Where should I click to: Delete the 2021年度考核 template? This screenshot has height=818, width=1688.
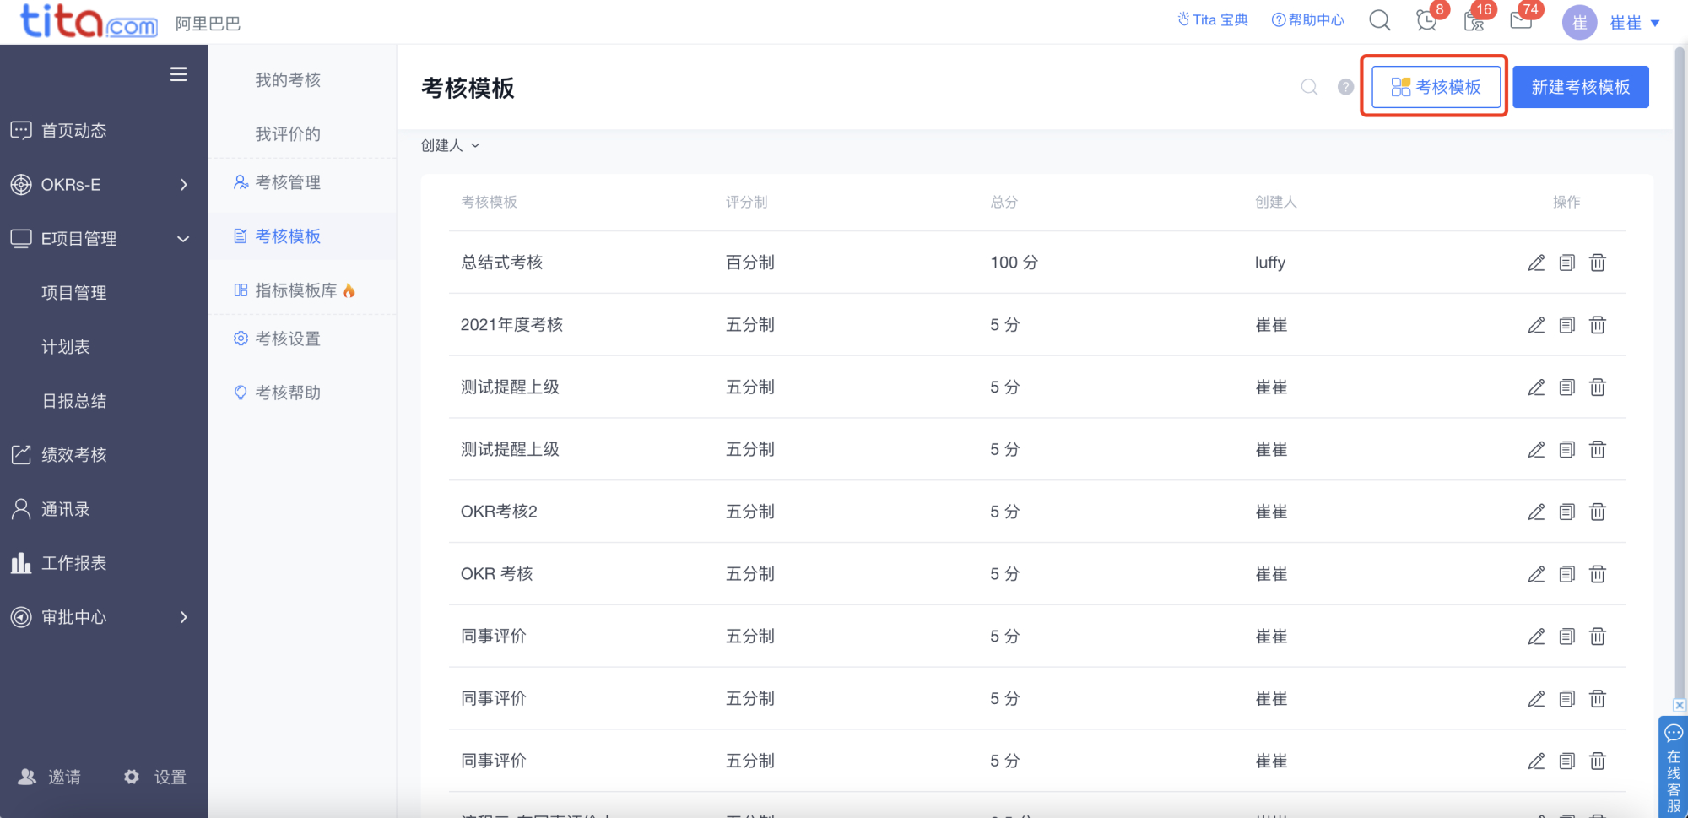point(1598,325)
